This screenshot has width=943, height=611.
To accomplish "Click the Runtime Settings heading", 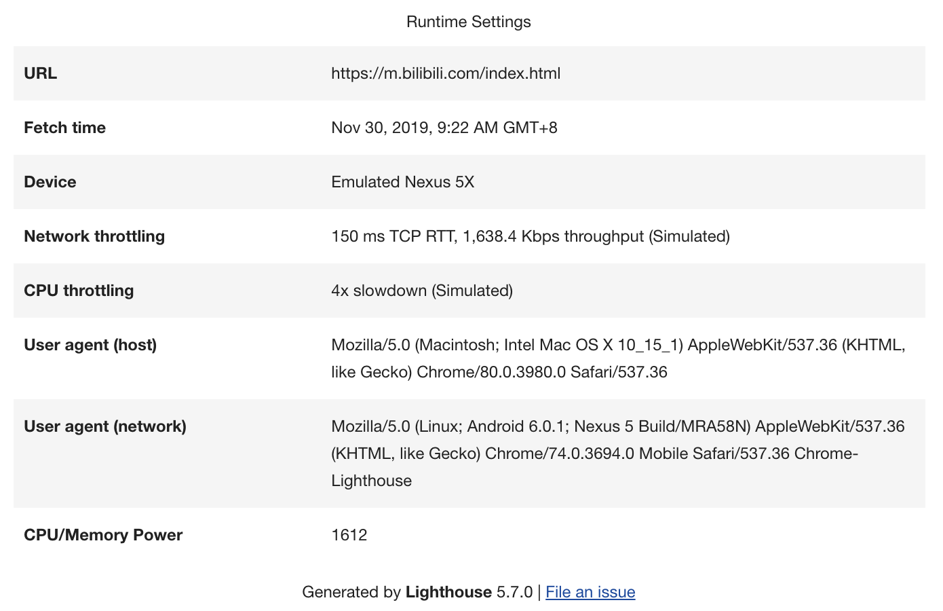I will [x=468, y=22].
